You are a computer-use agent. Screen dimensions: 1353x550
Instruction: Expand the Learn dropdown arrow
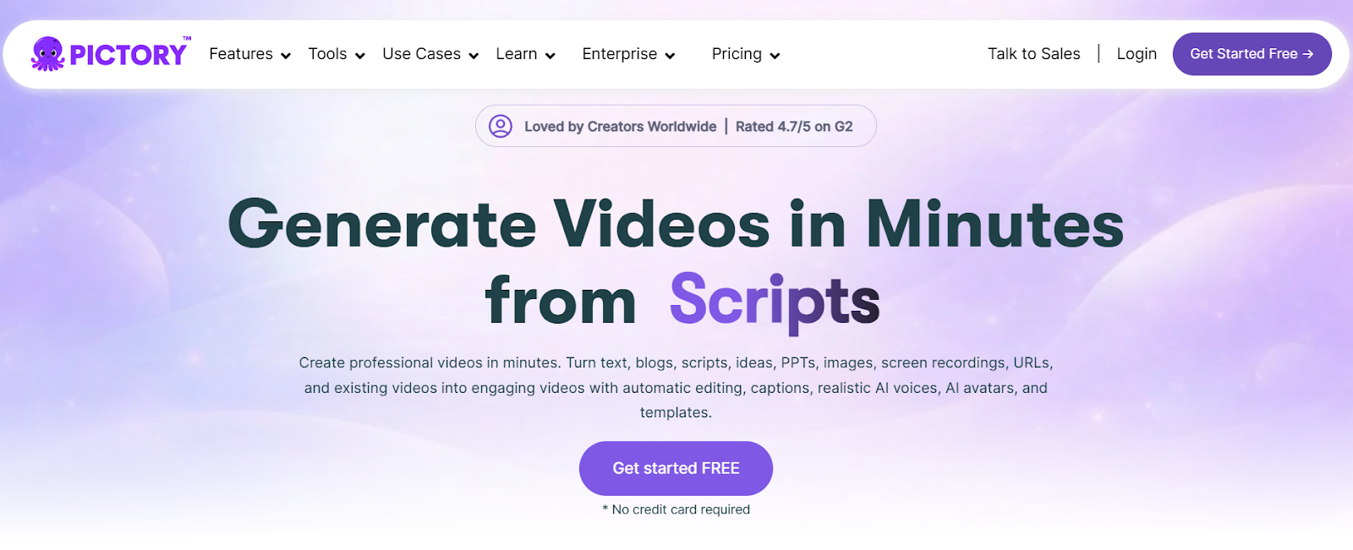click(551, 56)
